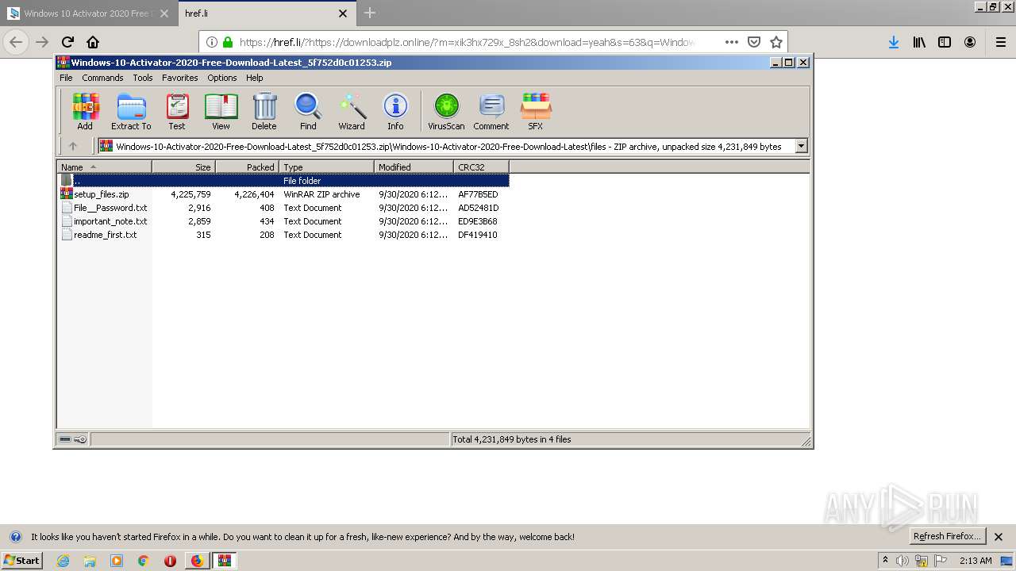Toggle Firefox sidebar view
The height and width of the screenshot is (571, 1016).
coord(945,42)
